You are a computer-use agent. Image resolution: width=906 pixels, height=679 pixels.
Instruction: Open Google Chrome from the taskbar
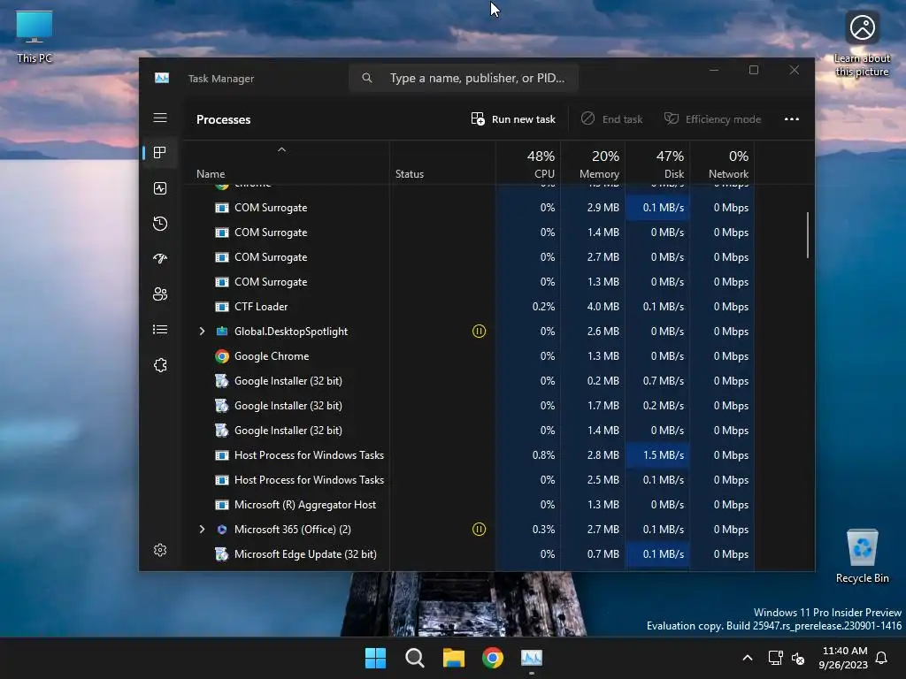pyautogui.click(x=493, y=658)
